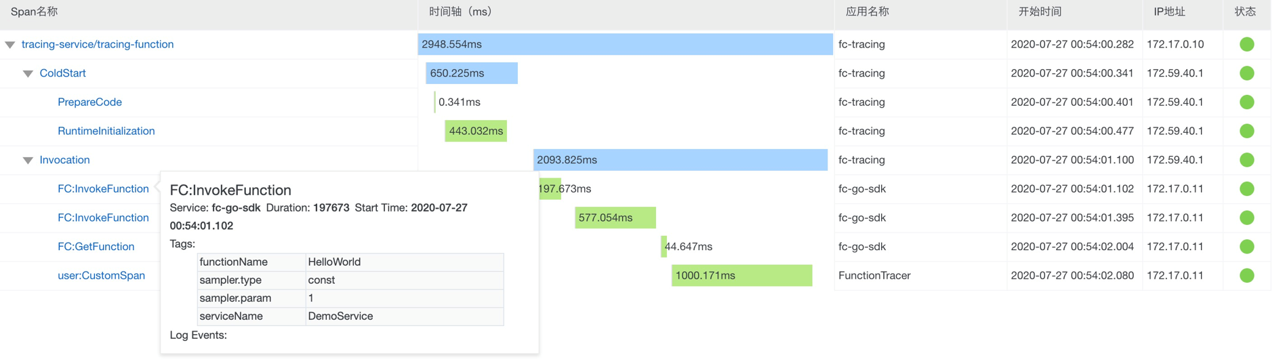
Task: Open the FC:GetFunction span link
Action: pos(96,247)
